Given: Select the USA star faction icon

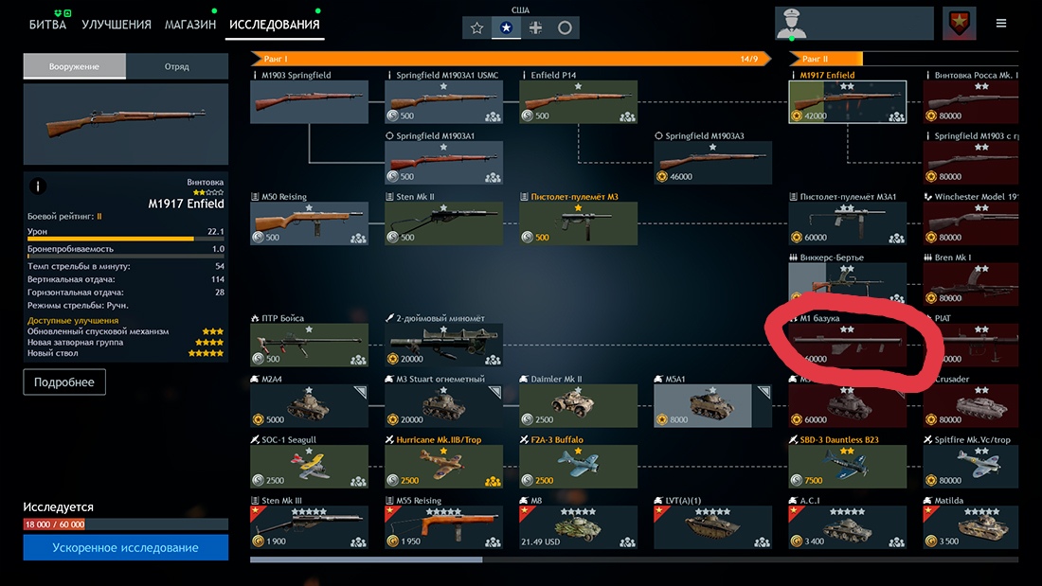Looking at the screenshot, I should pos(506,27).
